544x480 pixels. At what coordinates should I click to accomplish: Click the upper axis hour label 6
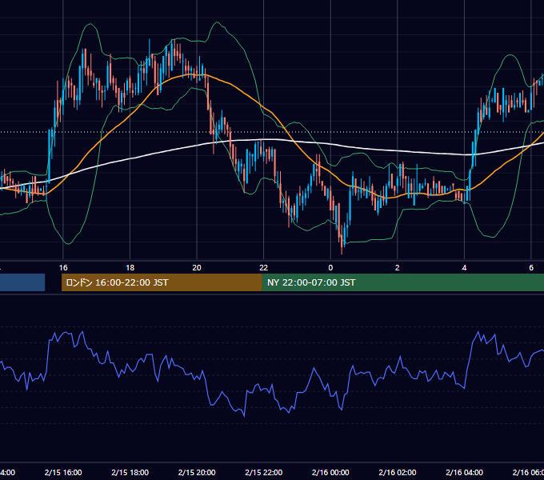pyautogui.click(x=531, y=268)
